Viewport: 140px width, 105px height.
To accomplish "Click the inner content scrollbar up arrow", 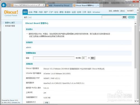I will (x=136, y=24).
